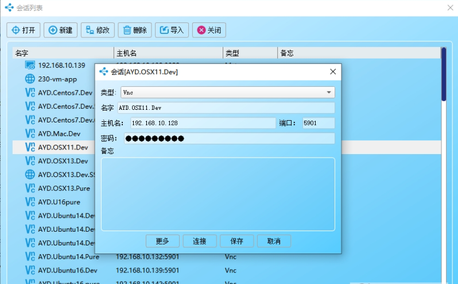This screenshot has height=284, width=458.
Task: Click inside the 备忘 notes text area
Action: click(x=218, y=194)
